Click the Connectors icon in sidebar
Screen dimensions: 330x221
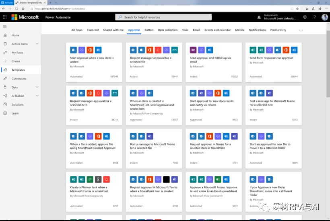pos(5,79)
